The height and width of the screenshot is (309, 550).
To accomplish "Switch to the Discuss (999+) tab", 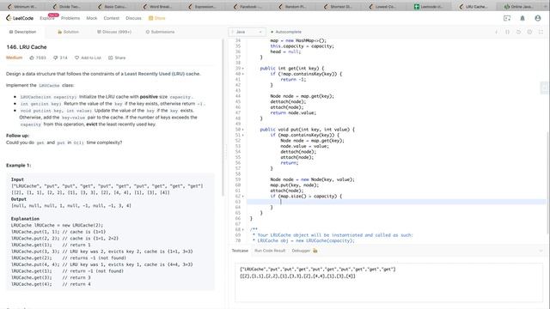I will click(x=114, y=32).
